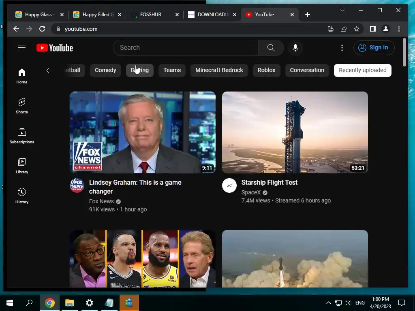
Task: Click the YouTube logo
Action: point(55,48)
